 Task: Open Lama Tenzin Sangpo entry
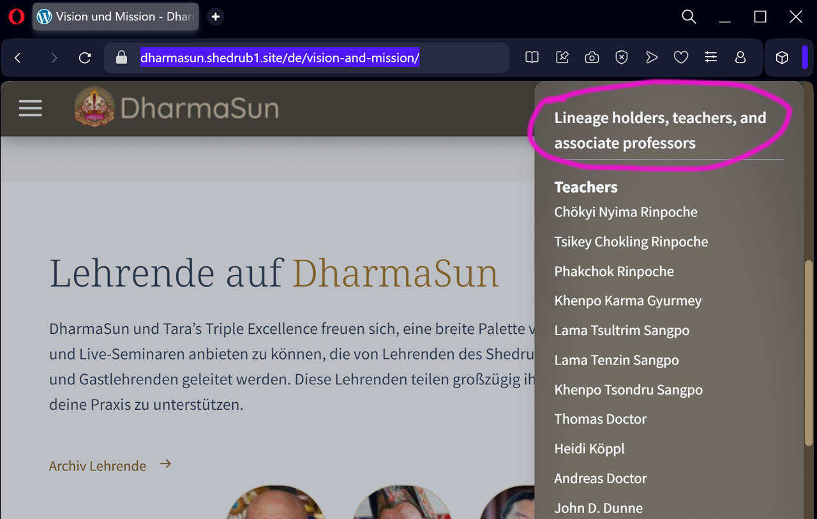point(617,360)
